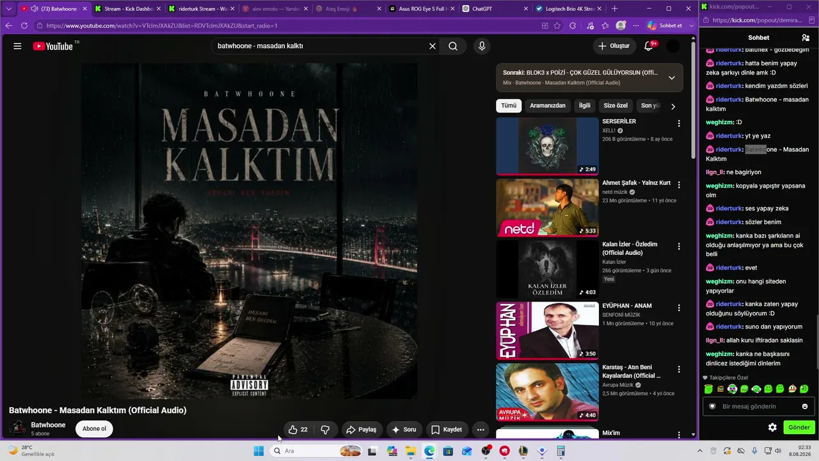Run search with the magnifier button
This screenshot has height=461, width=819.
(453, 46)
